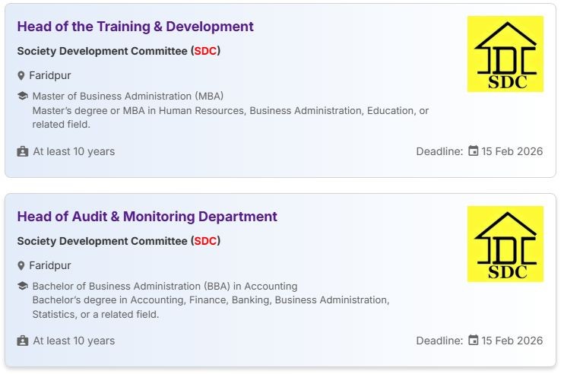This screenshot has height=374, width=564.
Task: Open Head of the Training & Development job
Action: [135, 27]
